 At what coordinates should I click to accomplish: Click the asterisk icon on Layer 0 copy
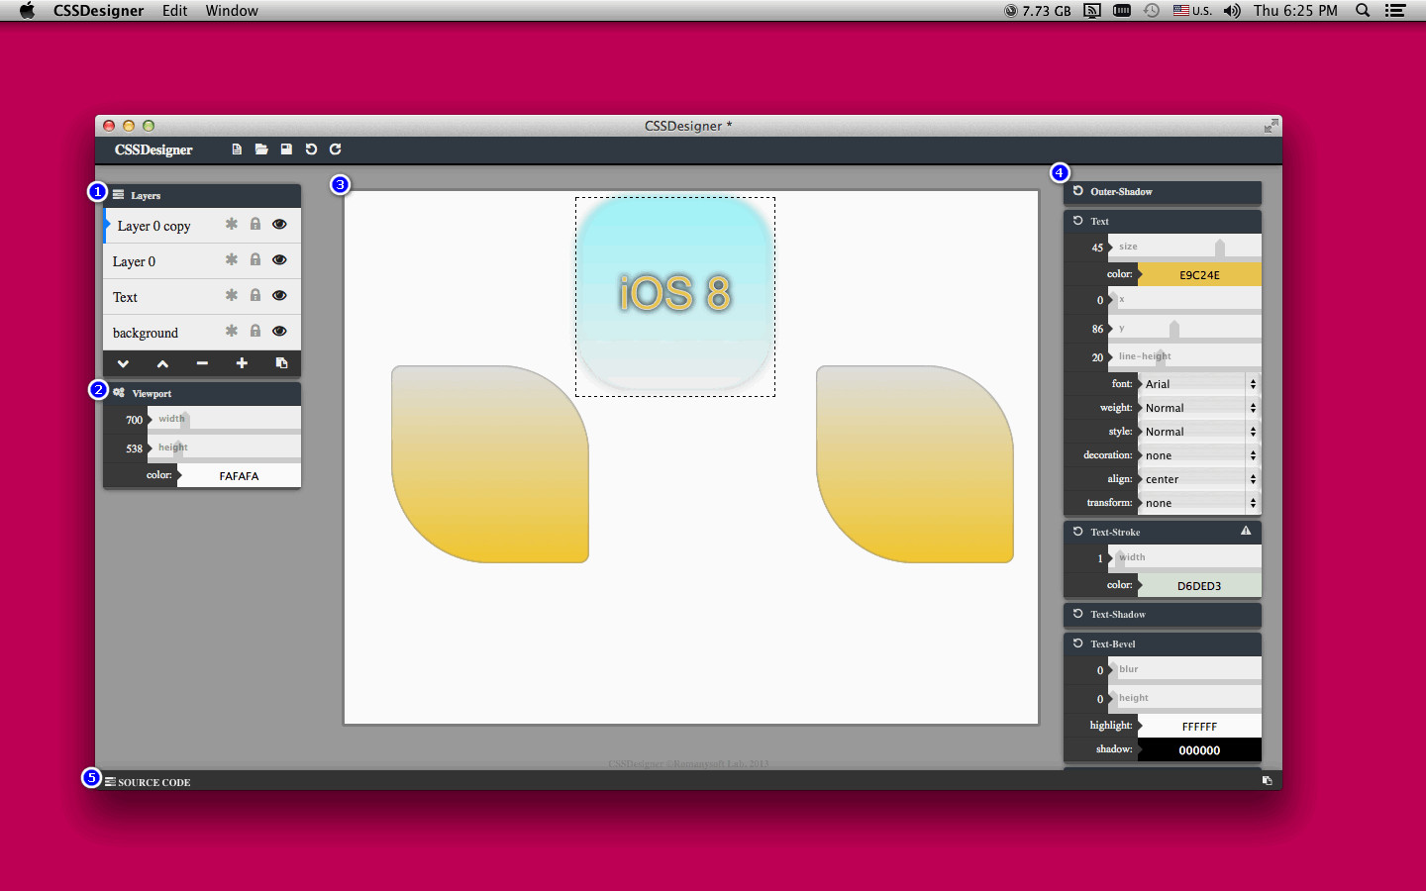click(x=231, y=224)
